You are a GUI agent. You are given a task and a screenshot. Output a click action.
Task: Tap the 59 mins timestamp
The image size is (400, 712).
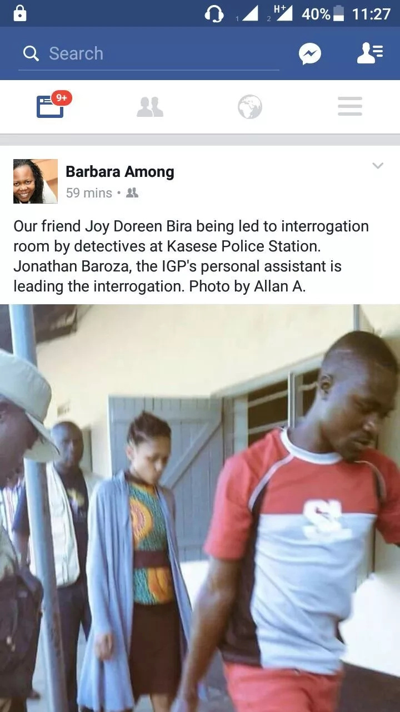(89, 193)
